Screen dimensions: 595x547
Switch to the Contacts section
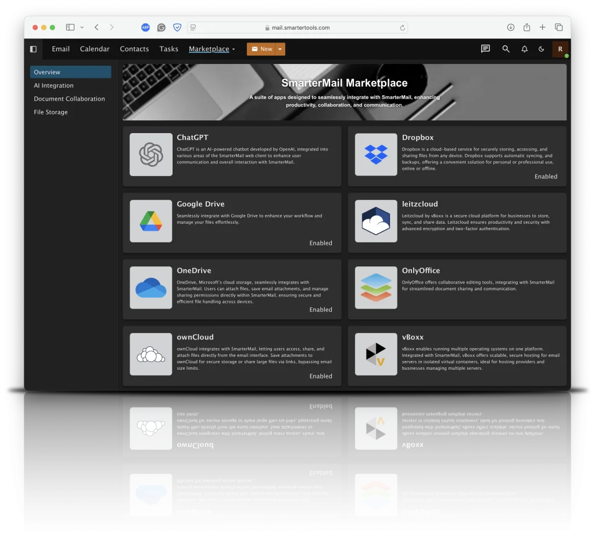tap(134, 49)
